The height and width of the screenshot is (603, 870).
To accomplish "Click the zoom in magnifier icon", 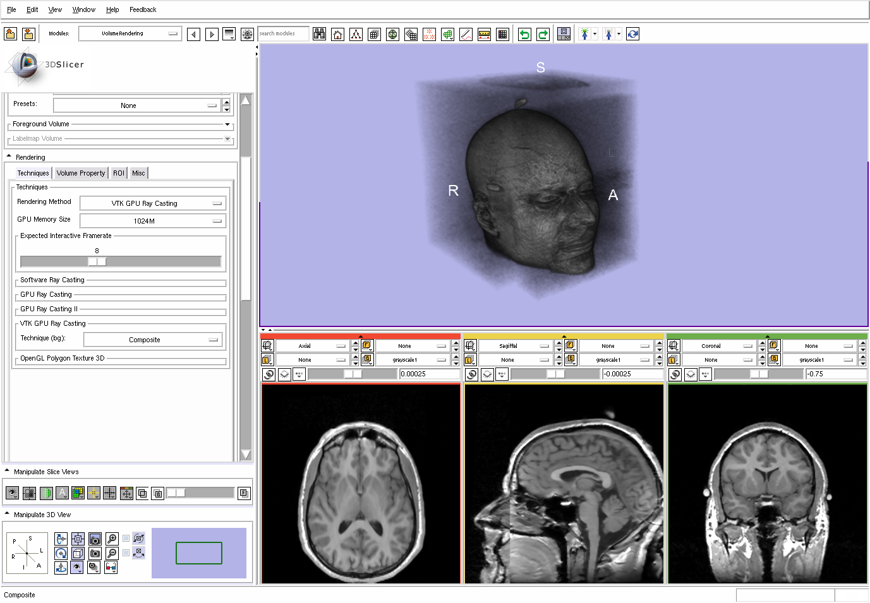I will (112, 539).
